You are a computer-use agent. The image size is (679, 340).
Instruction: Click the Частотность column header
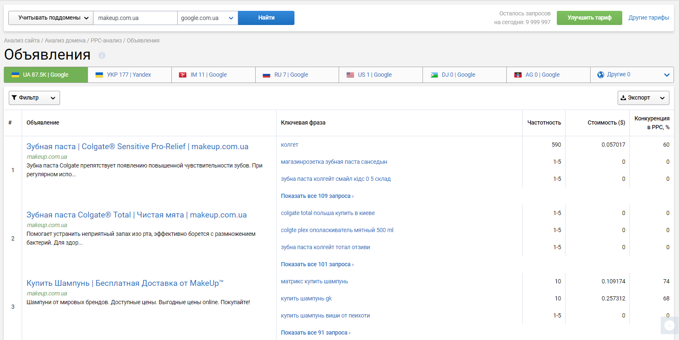544,122
